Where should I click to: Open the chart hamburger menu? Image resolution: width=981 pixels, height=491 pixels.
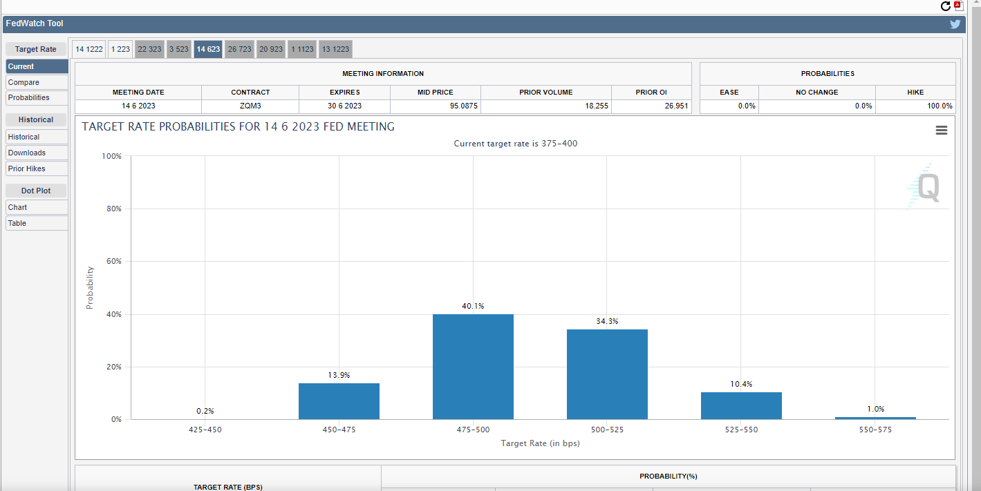[x=941, y=130]
